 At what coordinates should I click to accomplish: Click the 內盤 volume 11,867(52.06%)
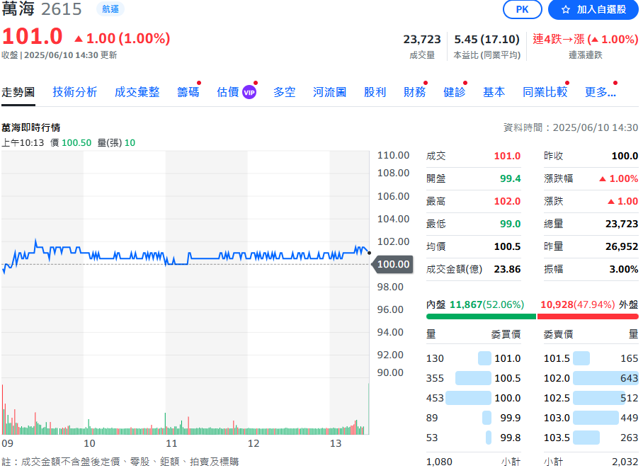[x=486, y=304]
